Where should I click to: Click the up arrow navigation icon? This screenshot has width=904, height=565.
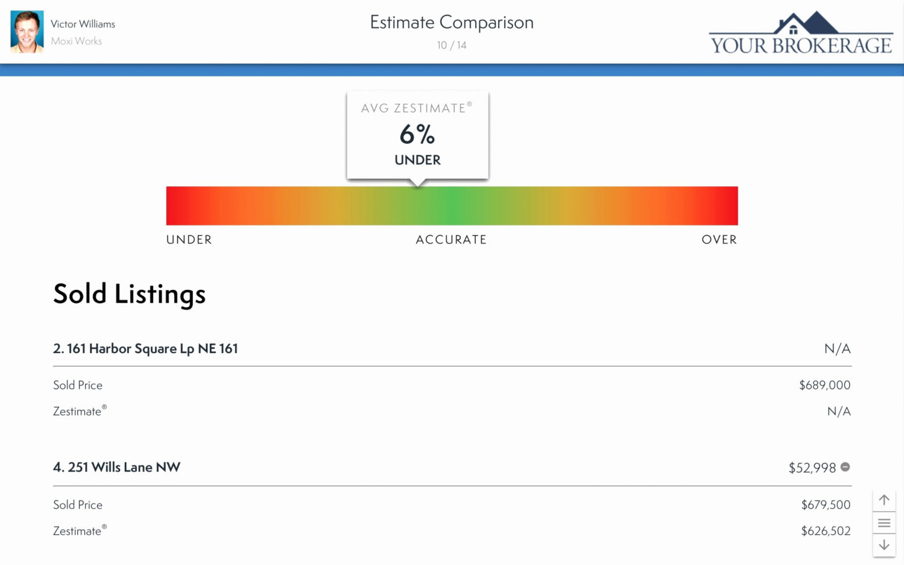click(x=884, y=500)
